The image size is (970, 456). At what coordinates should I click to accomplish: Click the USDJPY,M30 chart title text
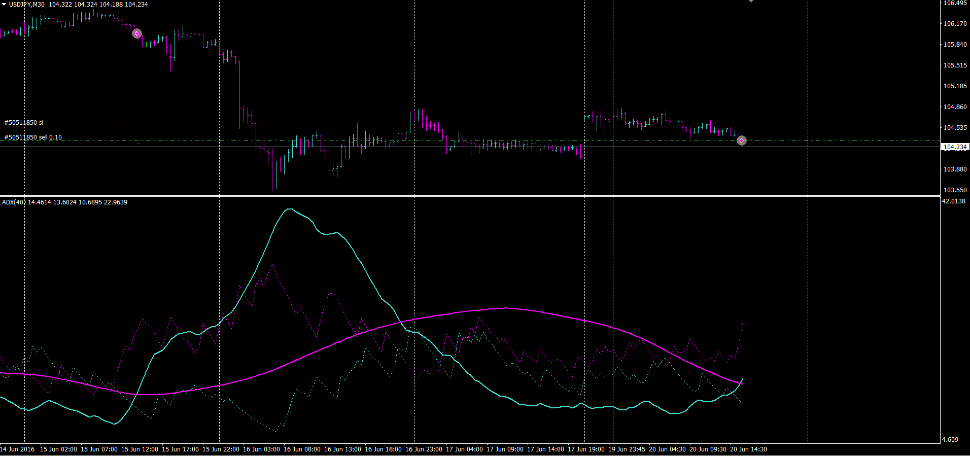(x=26, y=4)
